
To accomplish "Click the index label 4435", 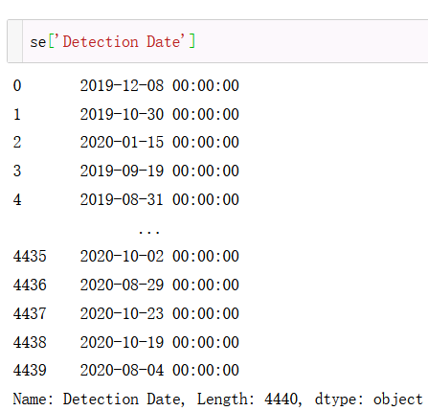I will coord(30,256).
